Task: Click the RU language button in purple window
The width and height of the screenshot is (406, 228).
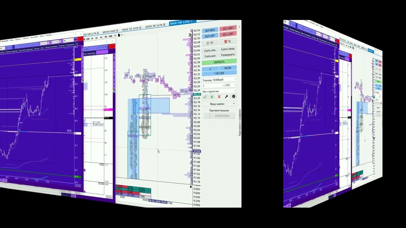Action: tap(77, 44)
